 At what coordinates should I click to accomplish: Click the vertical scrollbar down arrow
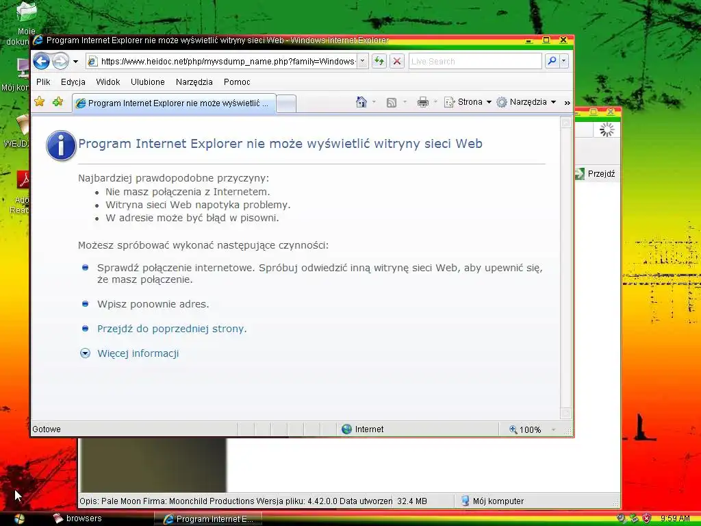coord(566,413)
